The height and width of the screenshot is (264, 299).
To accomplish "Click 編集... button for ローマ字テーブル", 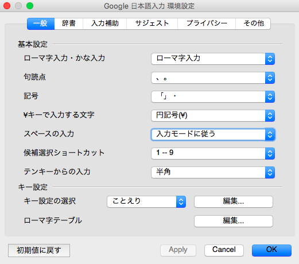I will click(234, 221).
